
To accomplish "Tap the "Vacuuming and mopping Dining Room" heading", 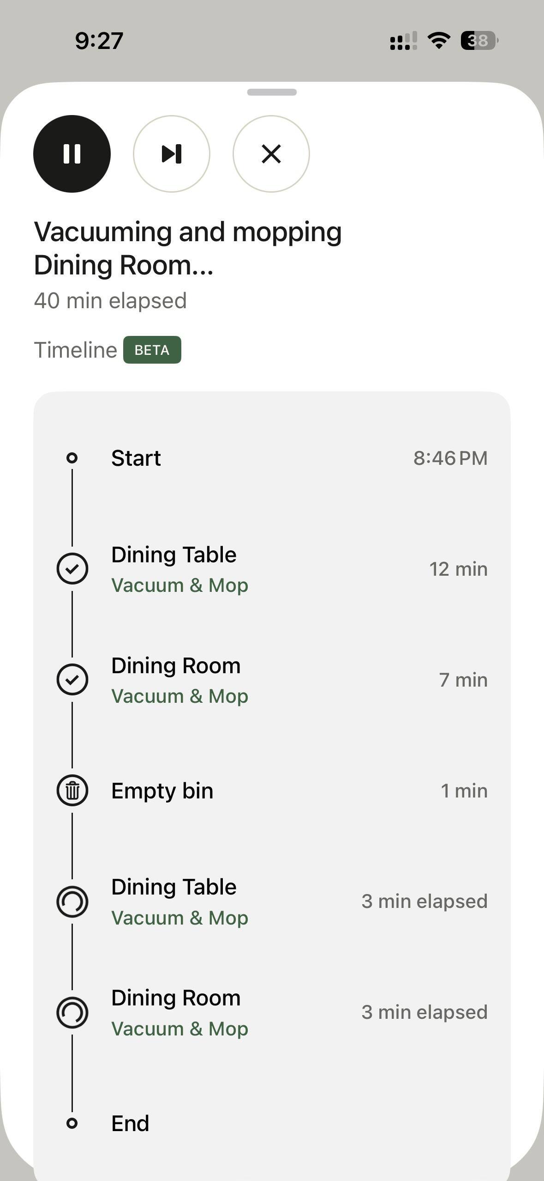I will point(187,248).
